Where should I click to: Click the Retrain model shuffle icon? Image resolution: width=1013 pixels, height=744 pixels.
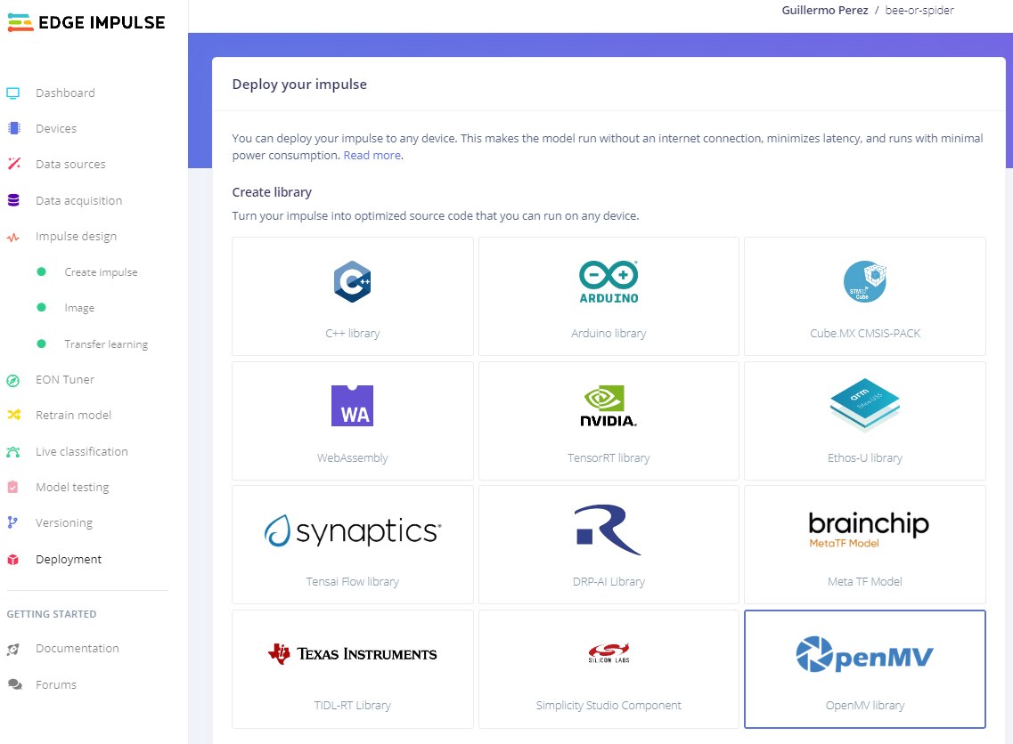(x=13, y=415)
